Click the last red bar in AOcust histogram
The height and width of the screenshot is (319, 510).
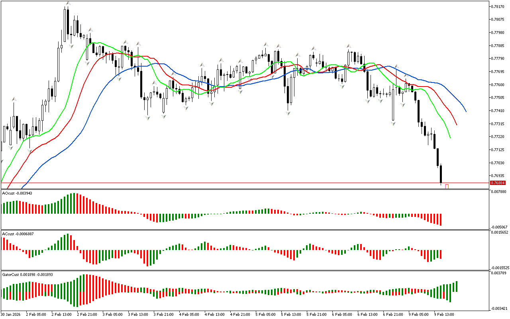point(441,220)
